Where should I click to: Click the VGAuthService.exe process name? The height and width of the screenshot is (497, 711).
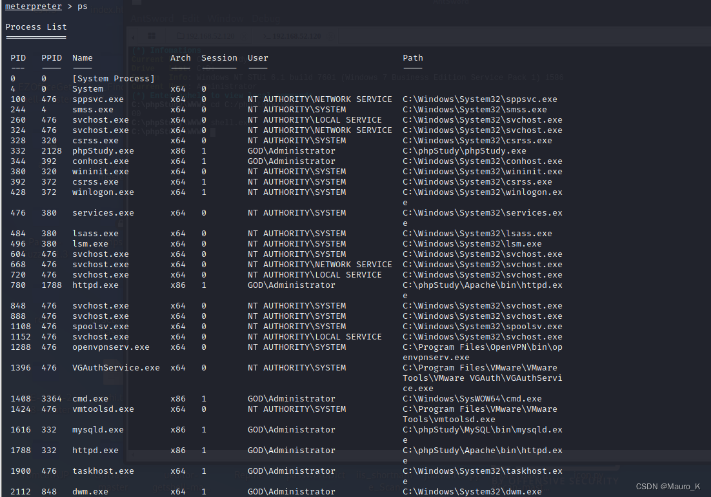[116, 368]
